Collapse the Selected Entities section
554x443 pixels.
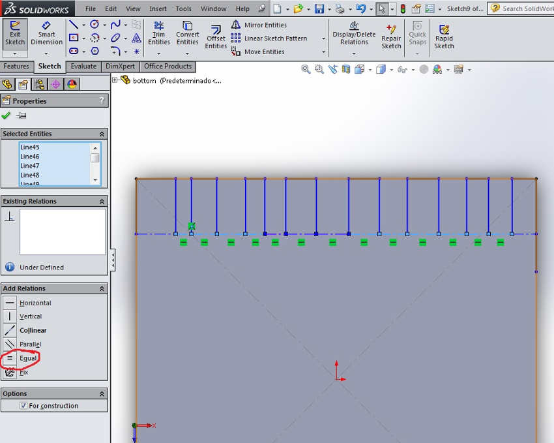[102, 134]
